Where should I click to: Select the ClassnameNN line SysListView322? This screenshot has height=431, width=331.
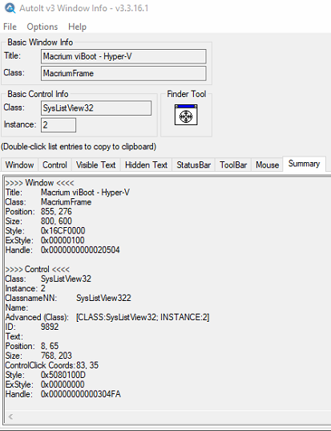(x=68, y=299)
